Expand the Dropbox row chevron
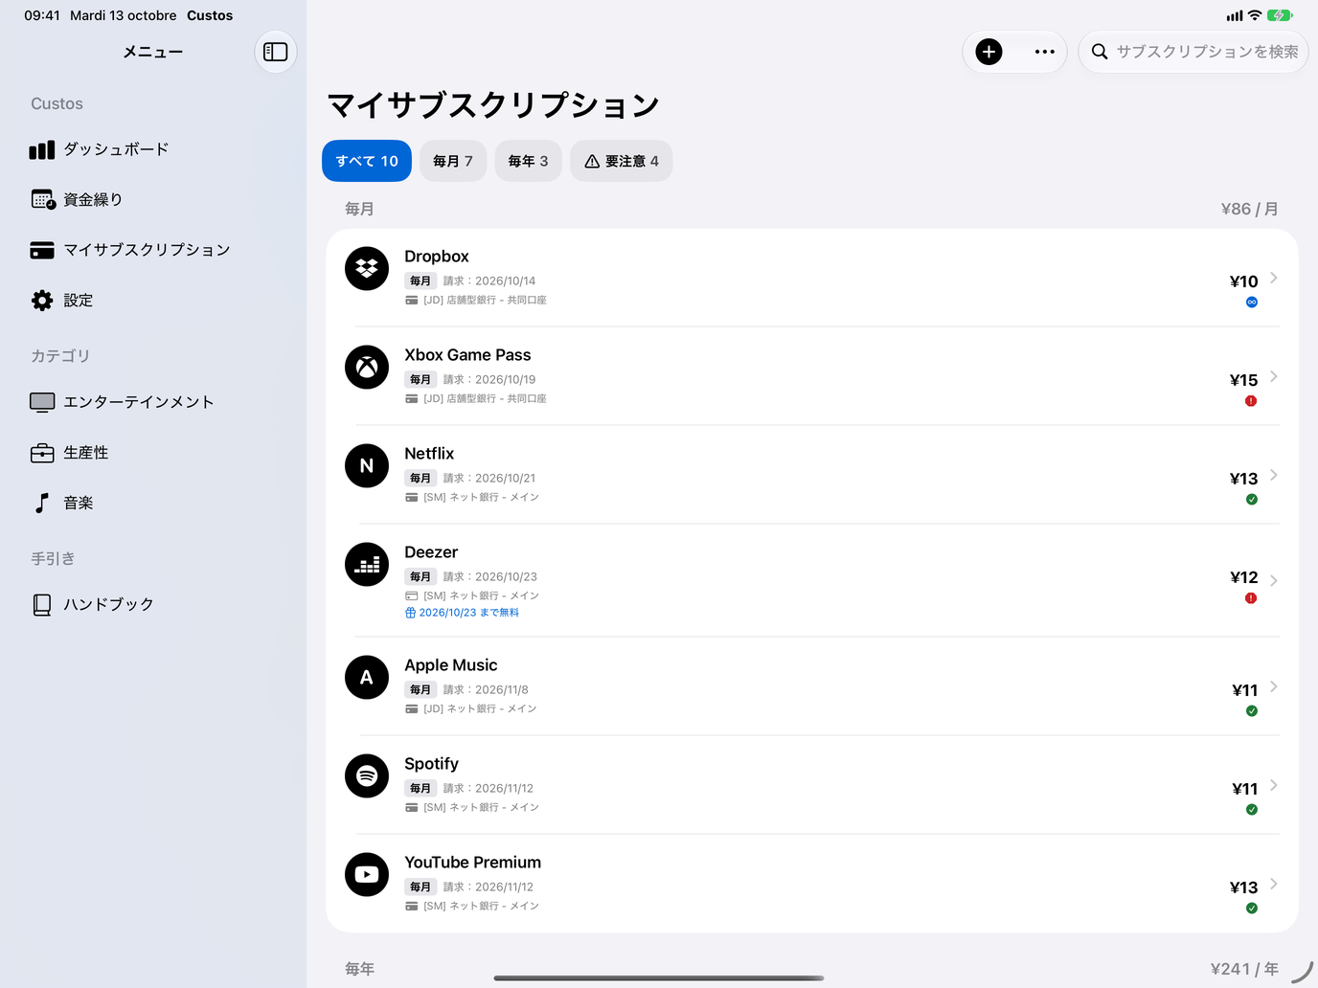The image size is (1318, 988). [1274, 278]
